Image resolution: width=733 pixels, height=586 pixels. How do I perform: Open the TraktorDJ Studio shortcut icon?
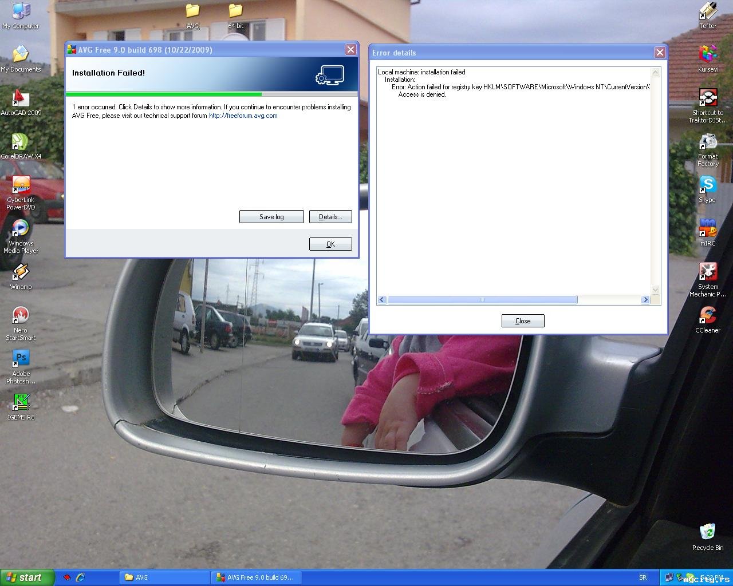pos(708,106)
